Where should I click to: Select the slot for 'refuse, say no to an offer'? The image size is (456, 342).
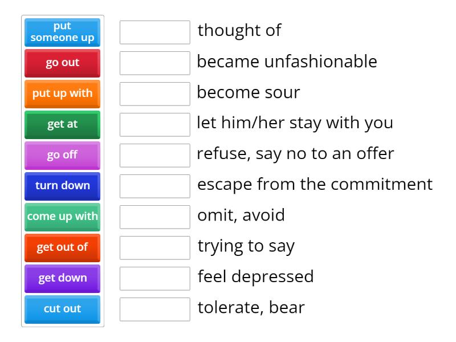155,156
